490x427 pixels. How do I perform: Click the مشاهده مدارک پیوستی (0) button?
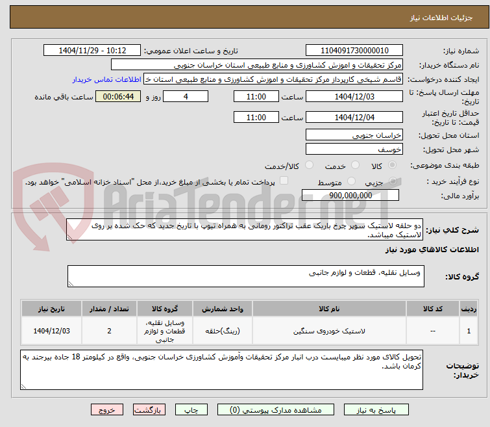pyautogui.click(x=276, y=410)
